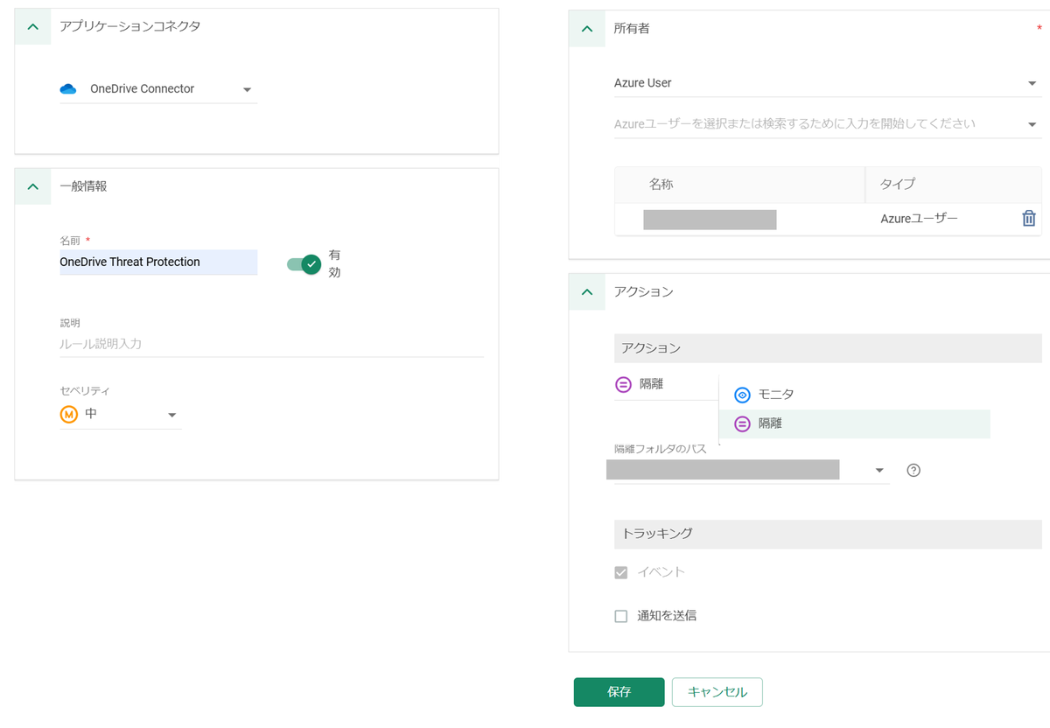This screenshot has width=1050, height=728.
Task: Click the 説明 rule description input
Action: tap(271, 344)
